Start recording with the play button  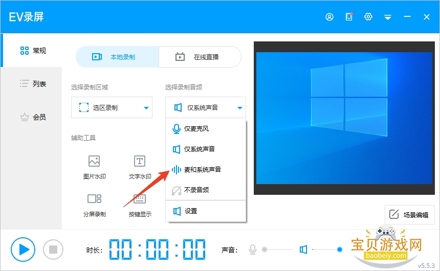tap(23, 250)
